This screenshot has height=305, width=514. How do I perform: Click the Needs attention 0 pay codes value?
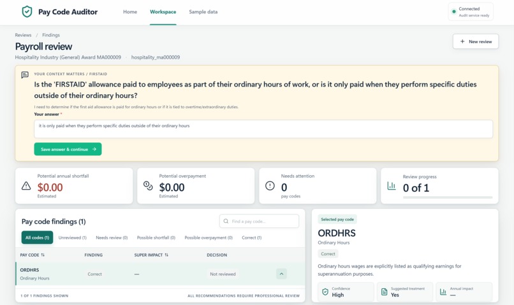pos(284,187)
